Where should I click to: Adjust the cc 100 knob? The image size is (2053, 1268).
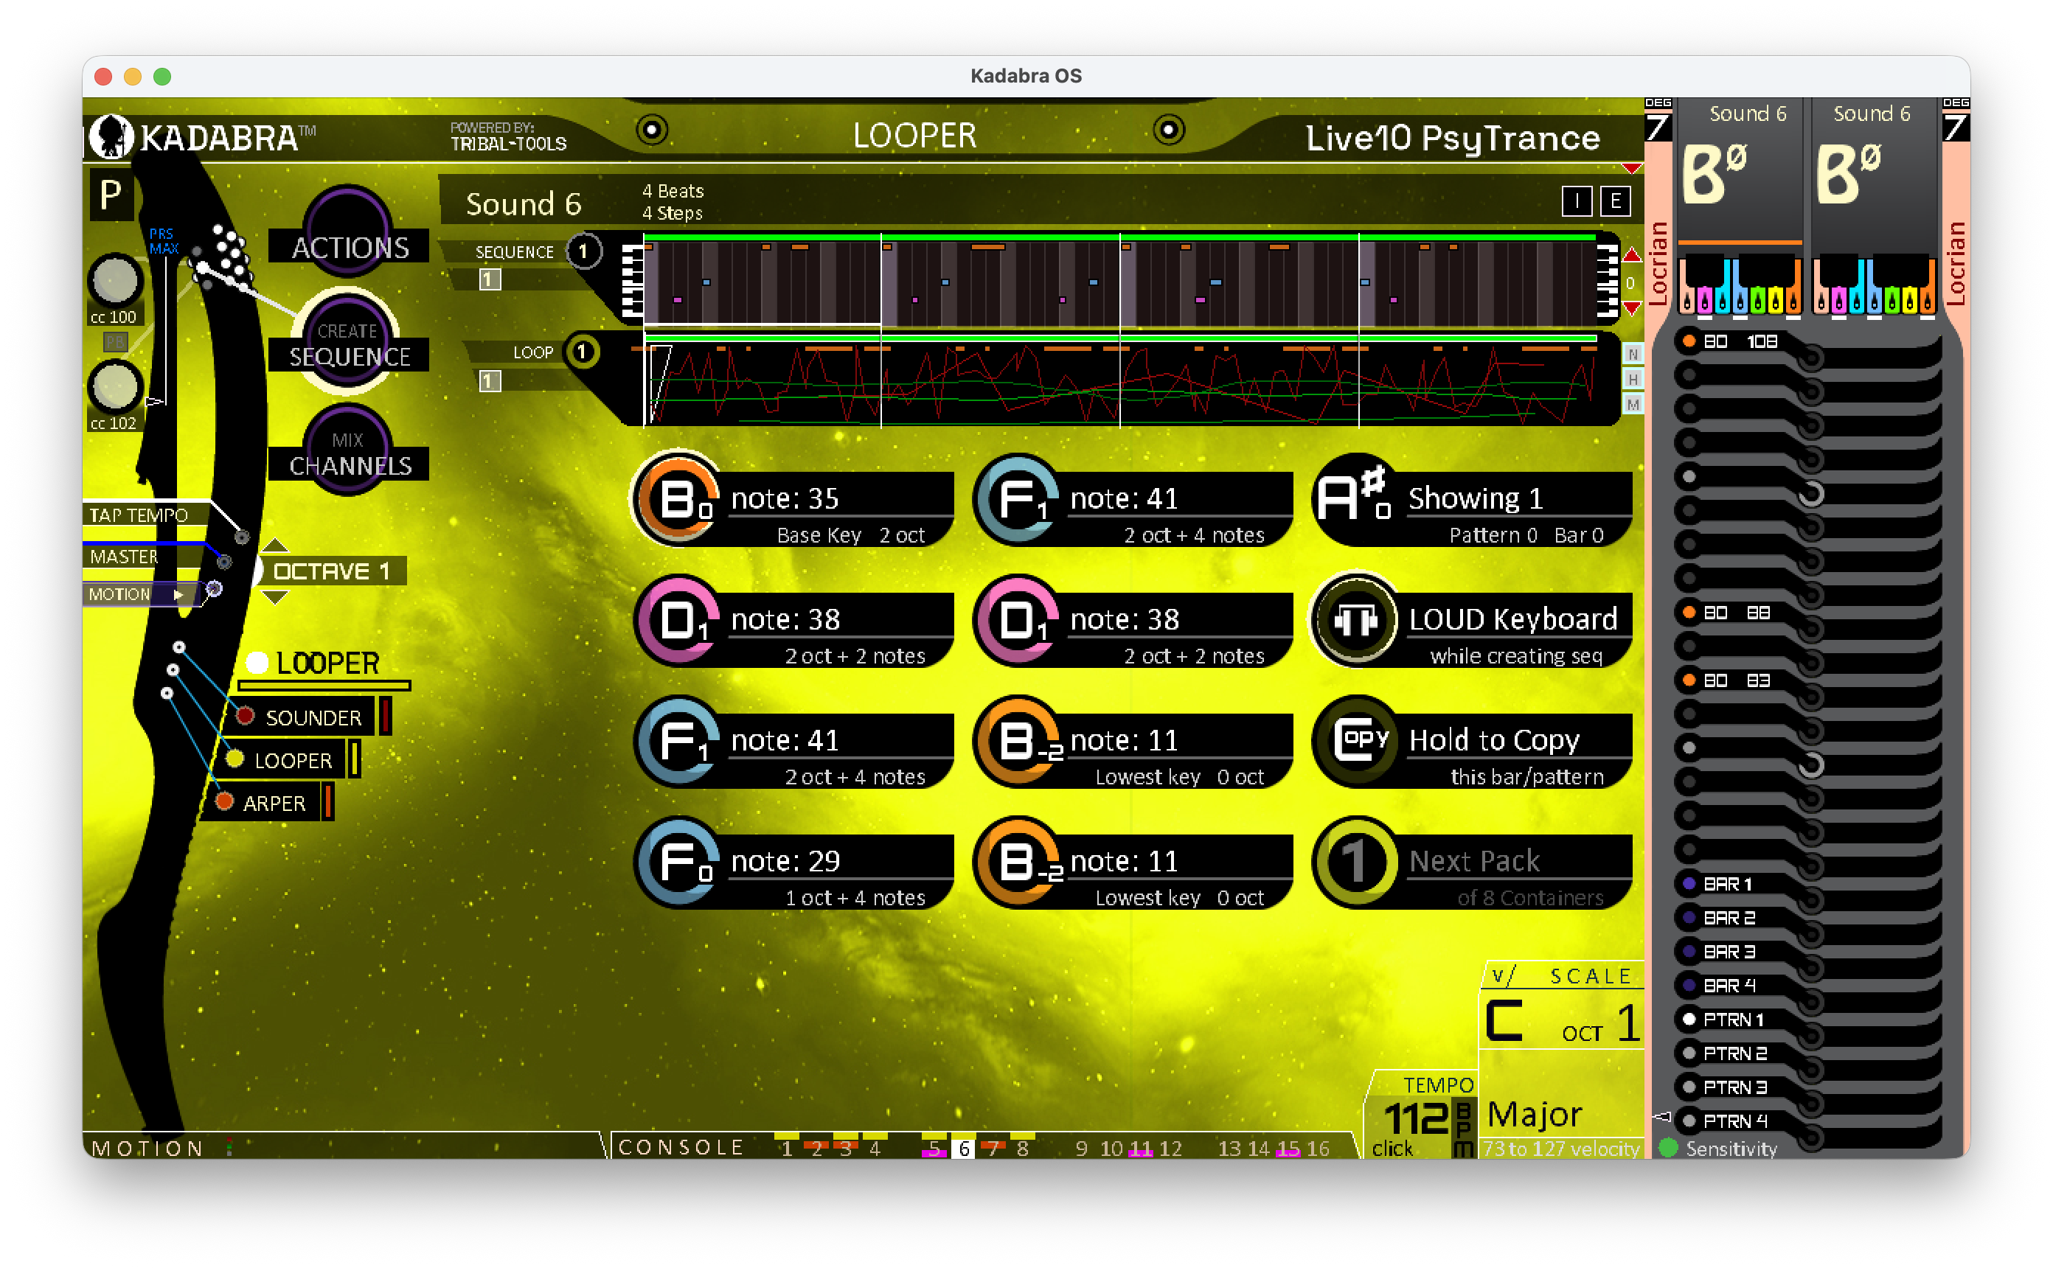[115, 281]
